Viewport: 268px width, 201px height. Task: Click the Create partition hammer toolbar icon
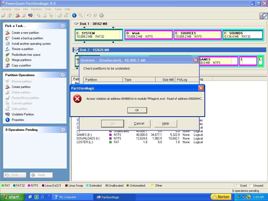point(18,15)
